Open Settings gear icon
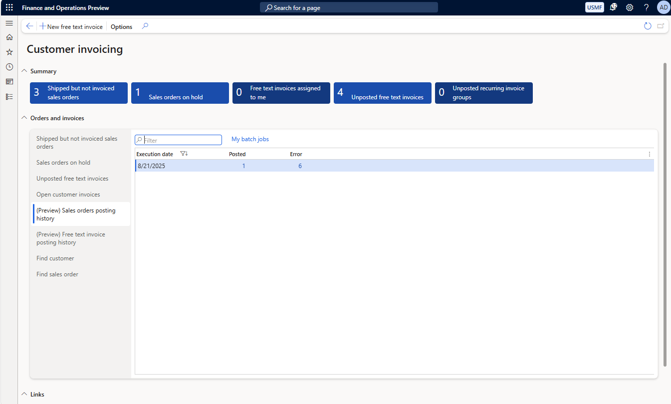The width and height of the screenshot is (671, 404). [630, 7]
